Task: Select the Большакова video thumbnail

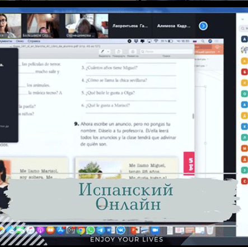Action: [x=43, y=26]
